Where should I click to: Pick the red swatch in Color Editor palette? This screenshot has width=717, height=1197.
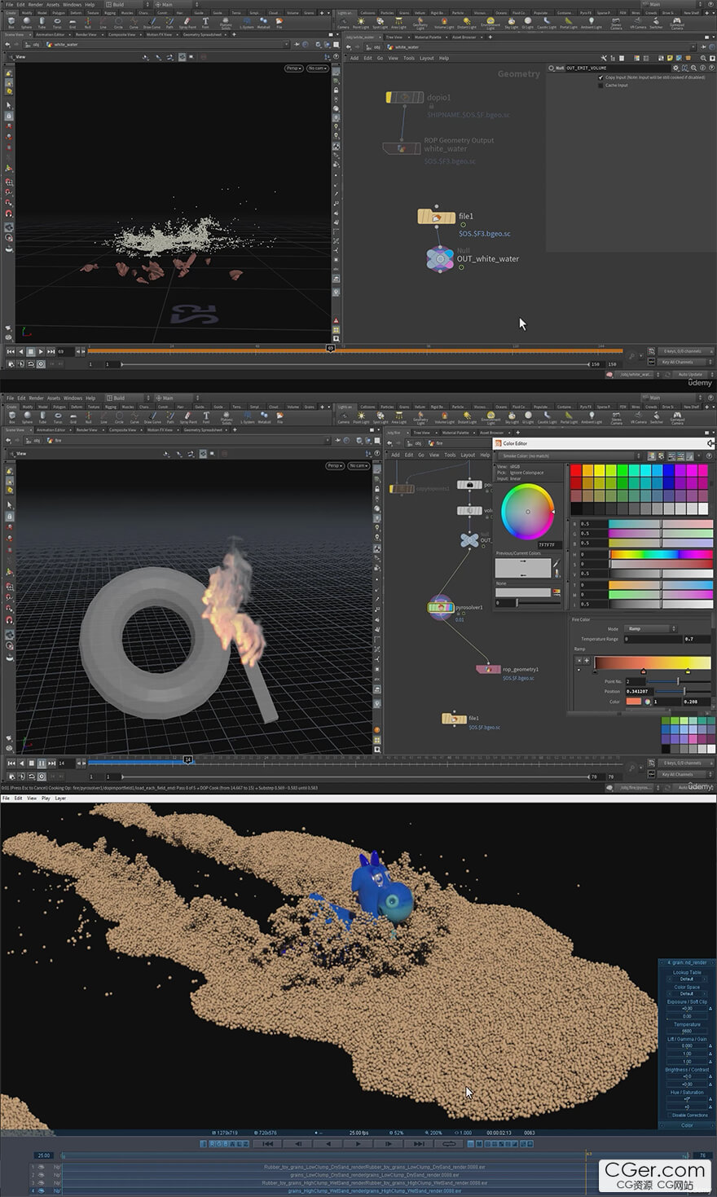click(576, 470)
